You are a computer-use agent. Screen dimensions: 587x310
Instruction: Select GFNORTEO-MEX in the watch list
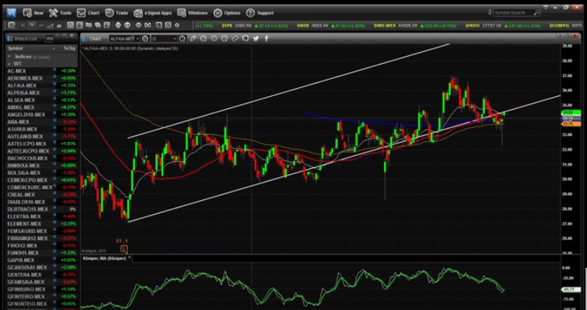point(42,303)
